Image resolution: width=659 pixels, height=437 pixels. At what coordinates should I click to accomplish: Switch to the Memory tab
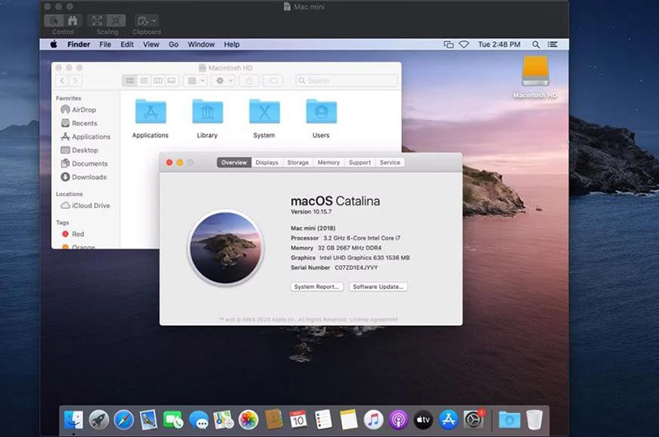329,162
